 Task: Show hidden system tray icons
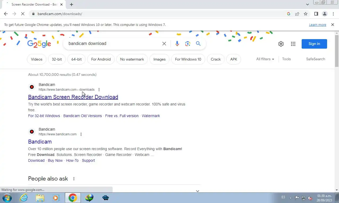(x=291, y=198)
